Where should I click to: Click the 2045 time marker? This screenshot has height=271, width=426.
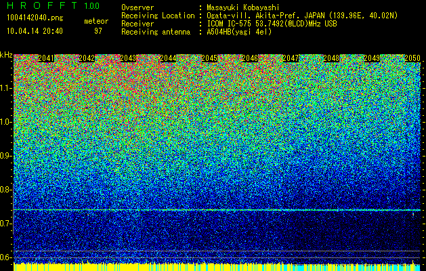(x=209, y=58)
